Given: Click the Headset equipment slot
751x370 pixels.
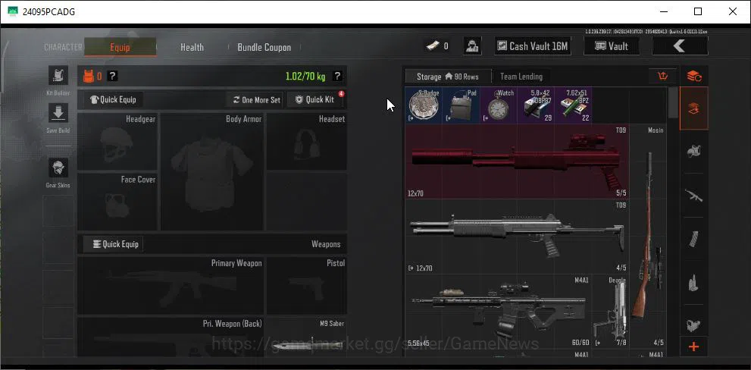Looking at the screenshot, I should click(x=306, y=141).
